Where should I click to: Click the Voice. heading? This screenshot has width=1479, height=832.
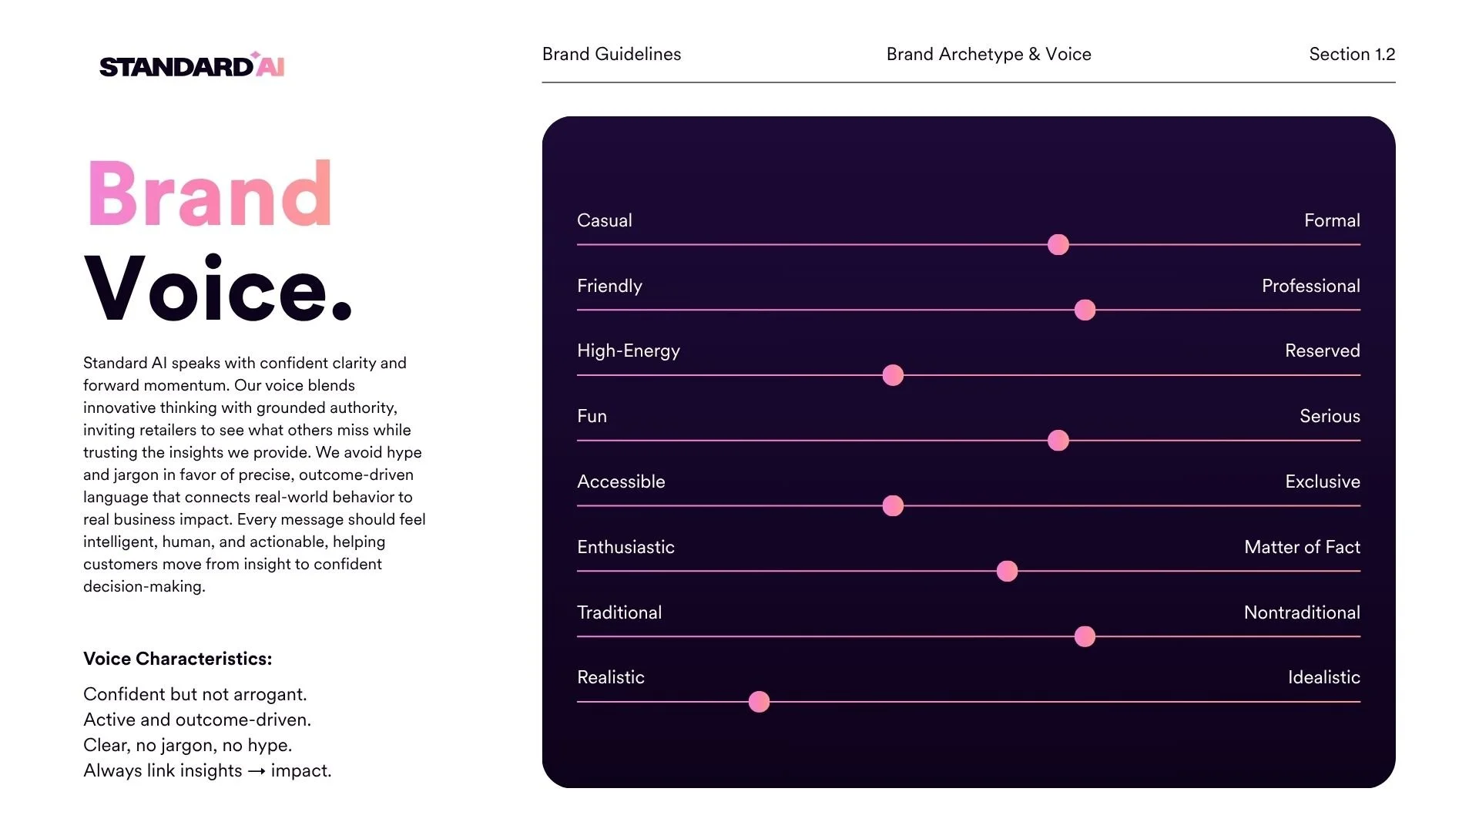click(218, 288)
